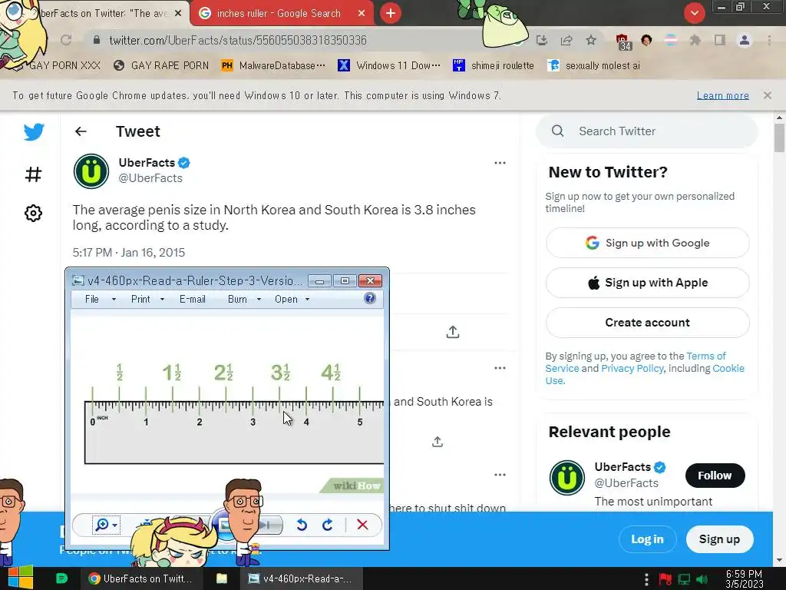This screenshot has width=786, height=590.
Task: Open File Explorer from taskbar
Action: (222, 578)
